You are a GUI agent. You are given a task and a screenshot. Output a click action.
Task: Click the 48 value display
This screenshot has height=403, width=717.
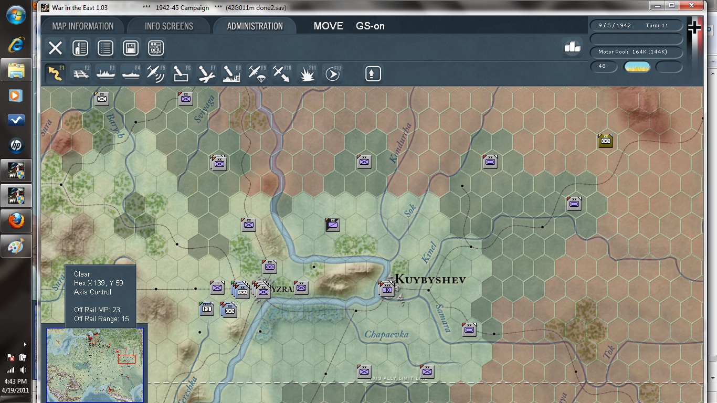pyautogui.click(x=604, y=67)
